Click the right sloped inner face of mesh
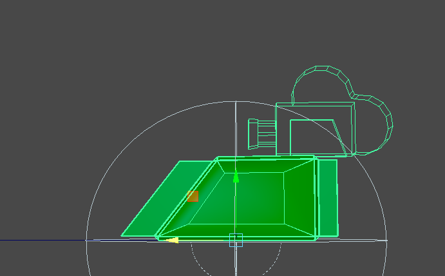This screenshot has height=276, width=445. (x=299, y=197)
